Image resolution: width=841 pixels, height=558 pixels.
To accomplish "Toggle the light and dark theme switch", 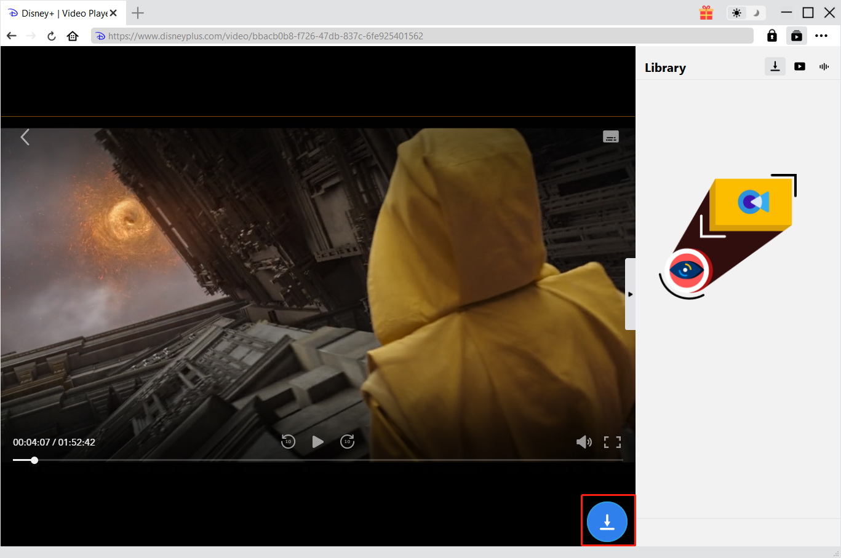I will (746, 13).
